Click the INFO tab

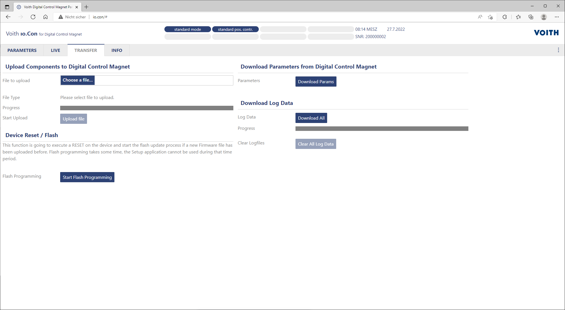coord(117,50)
